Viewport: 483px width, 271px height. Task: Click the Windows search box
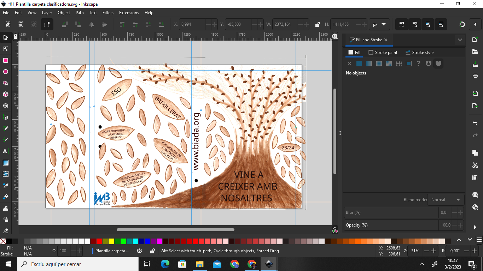coord(78,264)
